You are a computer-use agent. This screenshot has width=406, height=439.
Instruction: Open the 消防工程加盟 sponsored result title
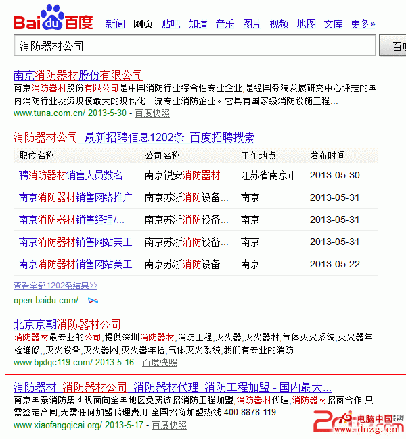(173, 387)
